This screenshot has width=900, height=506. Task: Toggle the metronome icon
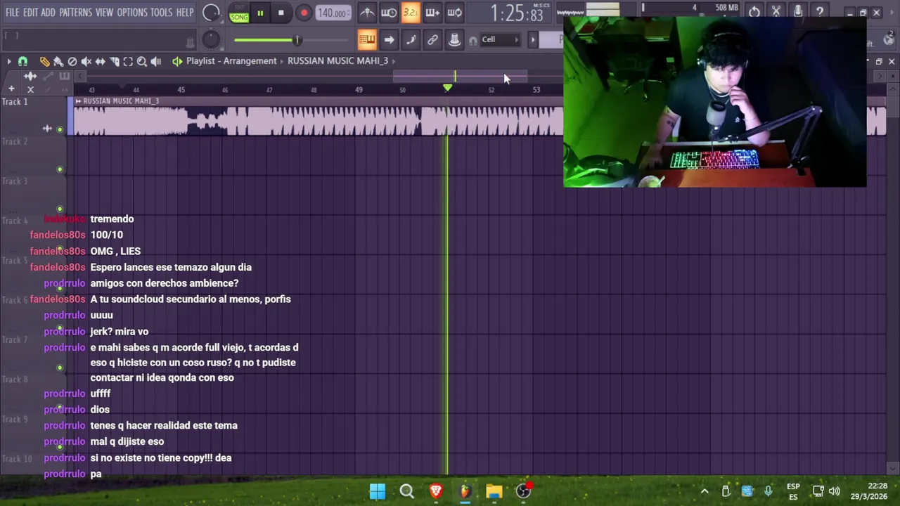[366, 13]
